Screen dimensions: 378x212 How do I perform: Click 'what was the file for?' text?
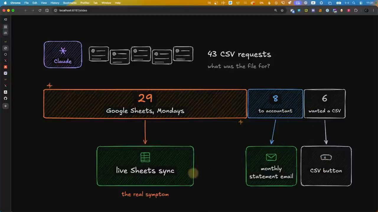click(x=239, y=66)
